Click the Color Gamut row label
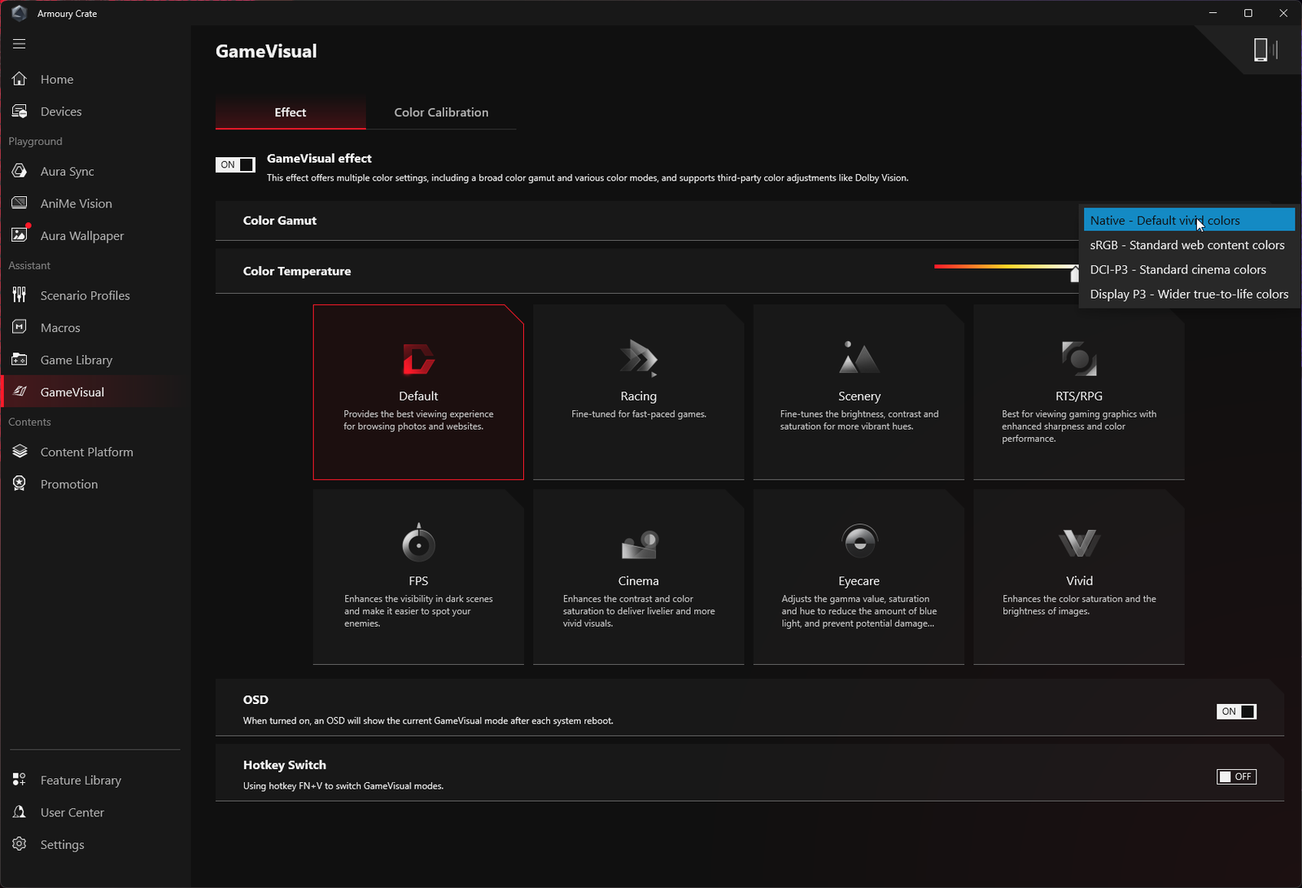The height and width of the screenshot is (888, 1302). [x=280, y=221]
